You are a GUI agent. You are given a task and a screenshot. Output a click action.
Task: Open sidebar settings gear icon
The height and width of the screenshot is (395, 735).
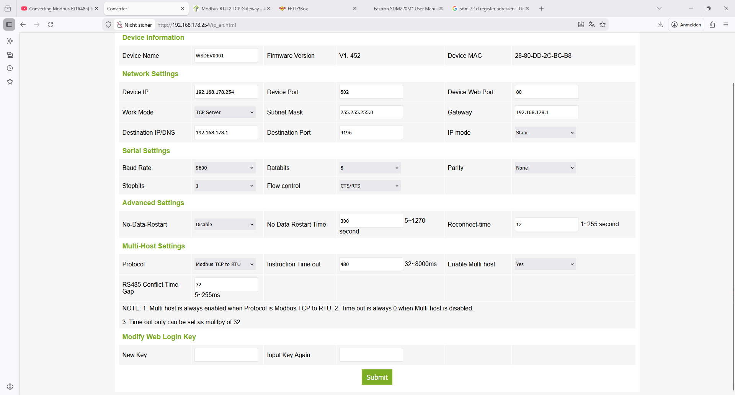pyautogui.click(x=10, y=387)
